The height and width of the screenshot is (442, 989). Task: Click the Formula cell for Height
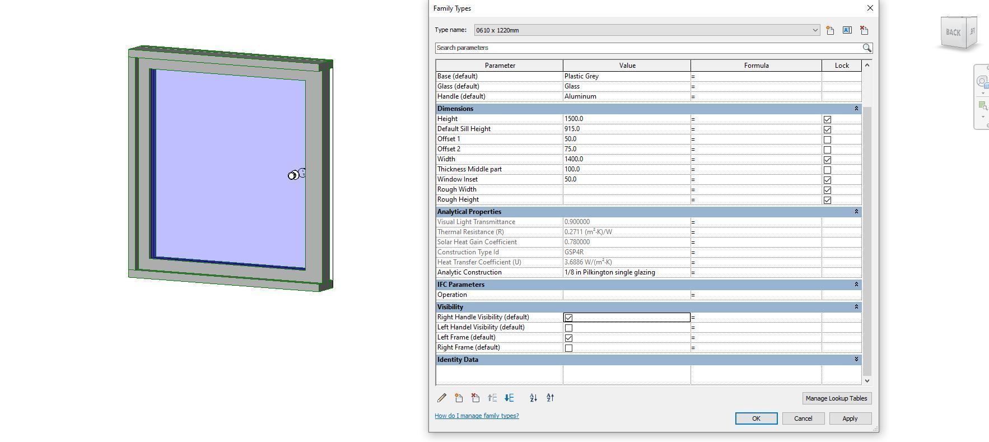coord(756,119)
